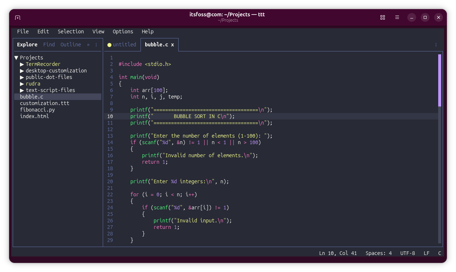
Task: Switch to the Find sidebar tab
Action: tap(49, 45)
